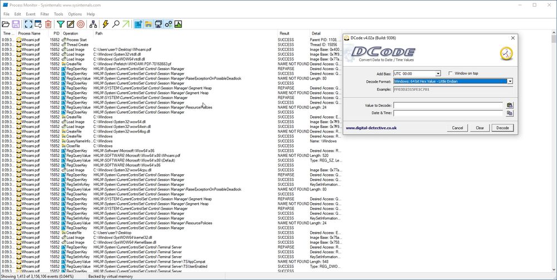Toggle the Show File System Activity icon
557x280 pixels.
click(x=148, y=24)
